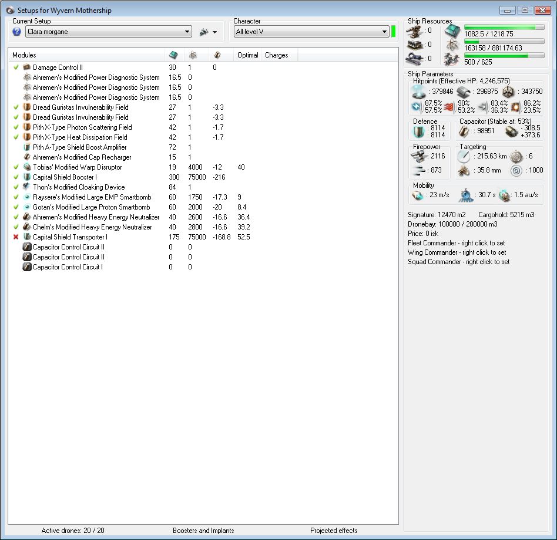This screenshot has height=540, width=557.
Task: Open the Projected effects panel
Action: (334, 531)
